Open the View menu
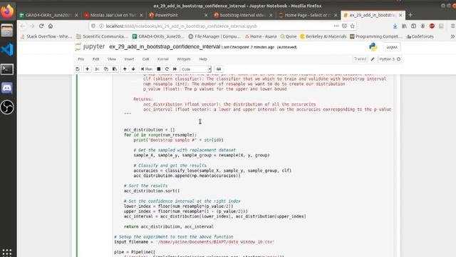This screenshot has width=456, height=257. [x=112, y=59]
